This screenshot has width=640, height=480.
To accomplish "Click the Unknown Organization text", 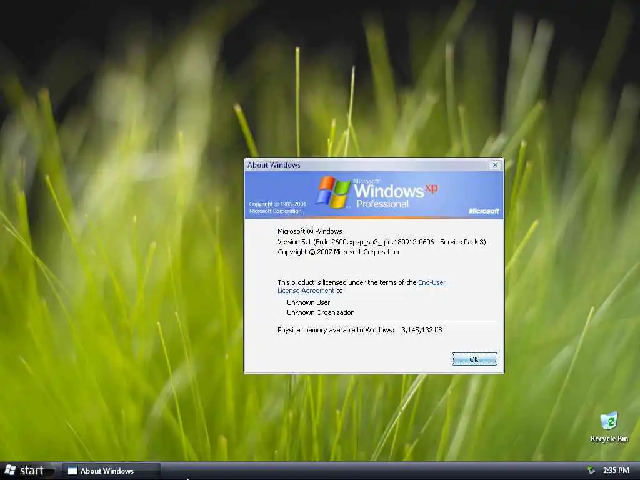I will [321, 312].
